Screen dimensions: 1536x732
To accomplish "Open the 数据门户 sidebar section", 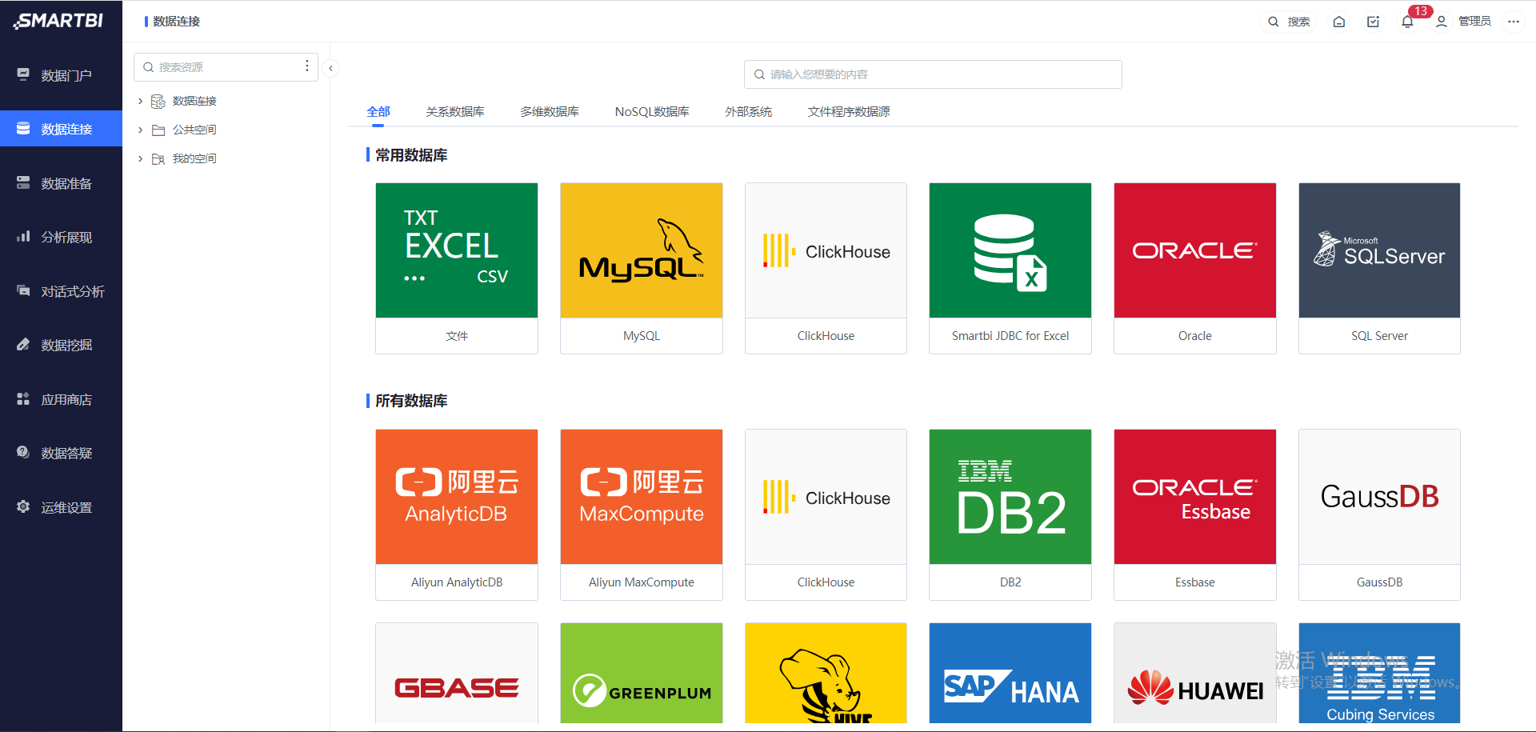I will click(x=61, y=75).
